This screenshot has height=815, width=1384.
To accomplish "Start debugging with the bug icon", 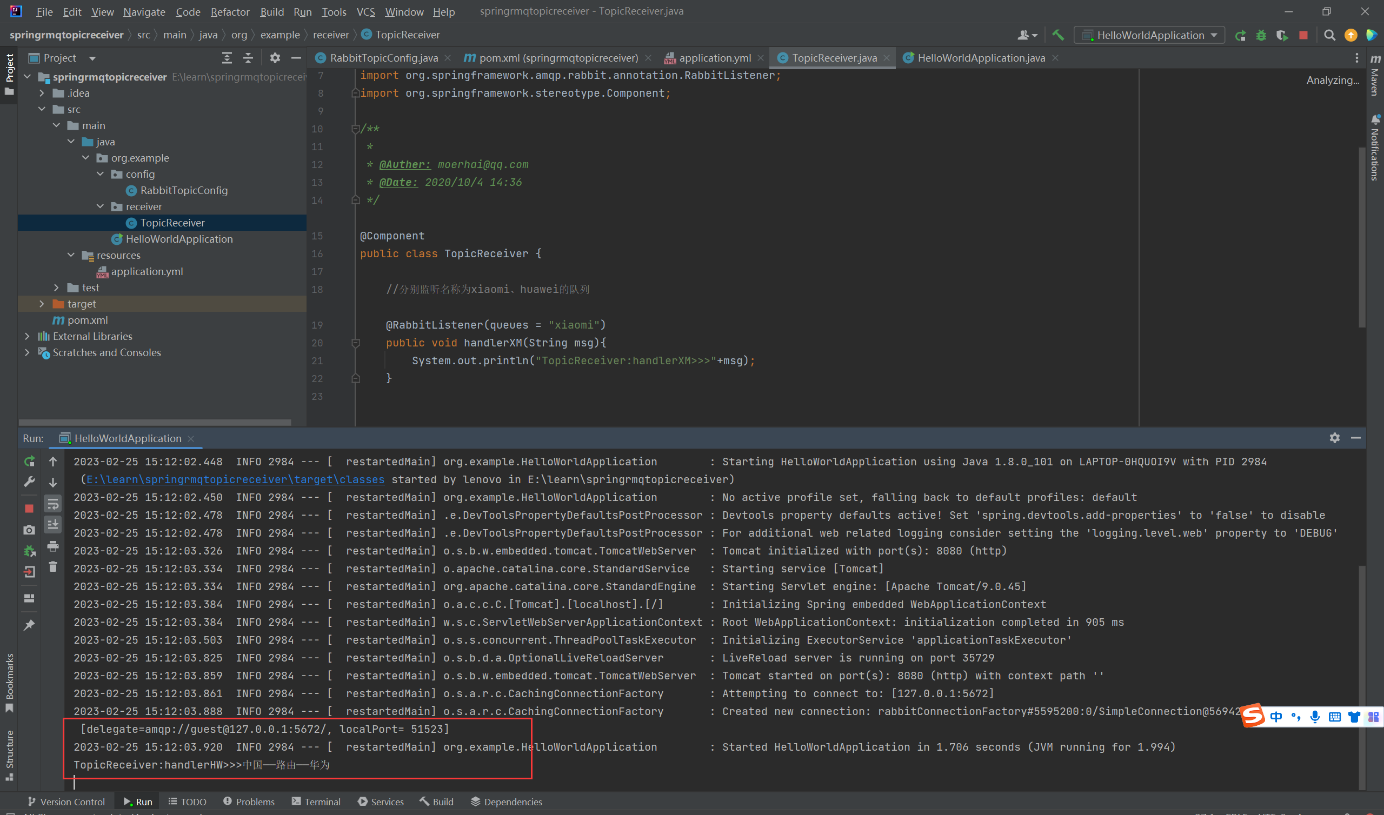I will 1261,36.
